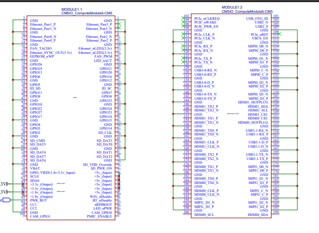Select the blue port symbol wired to PWR_BUT
Image resolution: width=319 pixels, height=233 pixels.
[x=6, y=200]
